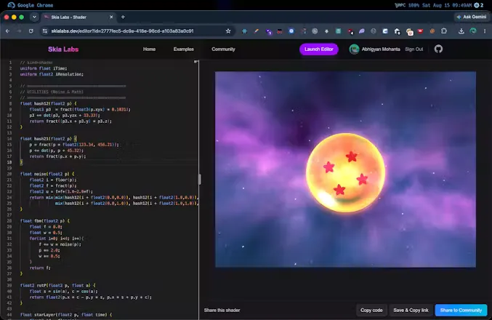Click the blue letter C extension icon

tap(385, 31)
